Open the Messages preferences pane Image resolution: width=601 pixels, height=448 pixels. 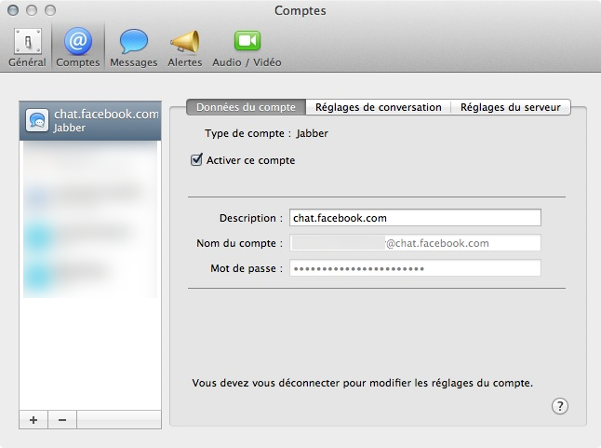pos(133,48)
